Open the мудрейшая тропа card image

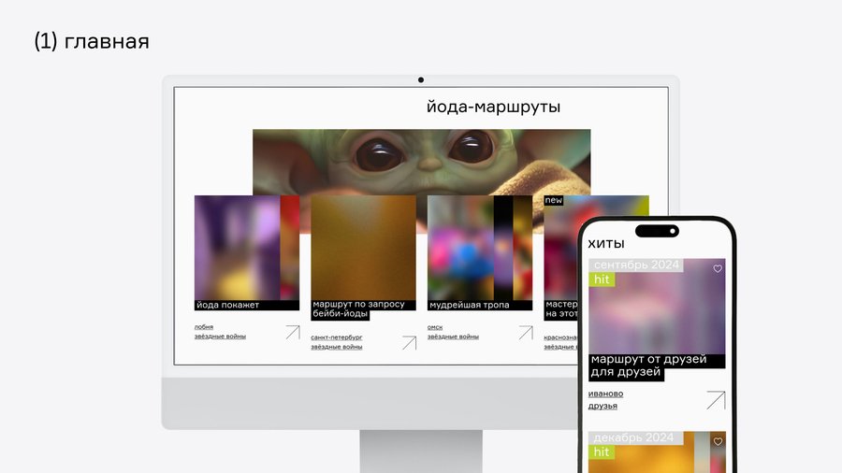[480, 248]
